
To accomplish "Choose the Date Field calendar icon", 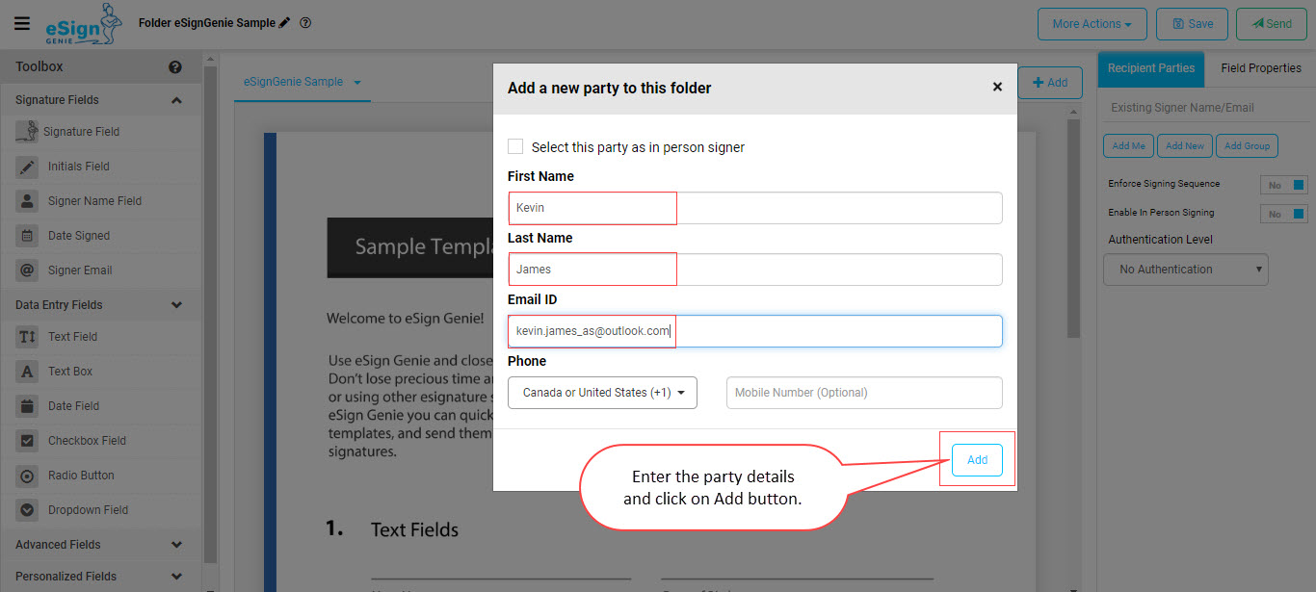I will tap(28, 406).
